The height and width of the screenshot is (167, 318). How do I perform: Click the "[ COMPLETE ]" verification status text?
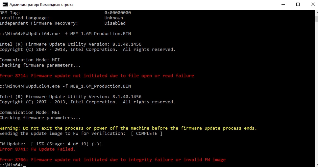point(146,134)
